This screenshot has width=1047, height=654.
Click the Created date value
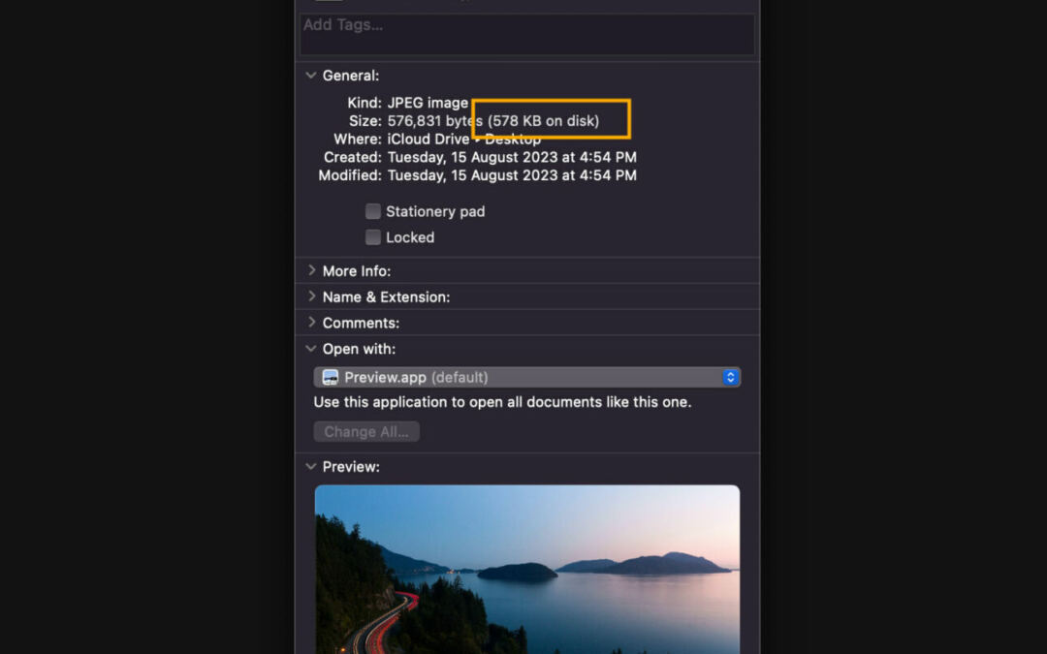click(512, 157)
